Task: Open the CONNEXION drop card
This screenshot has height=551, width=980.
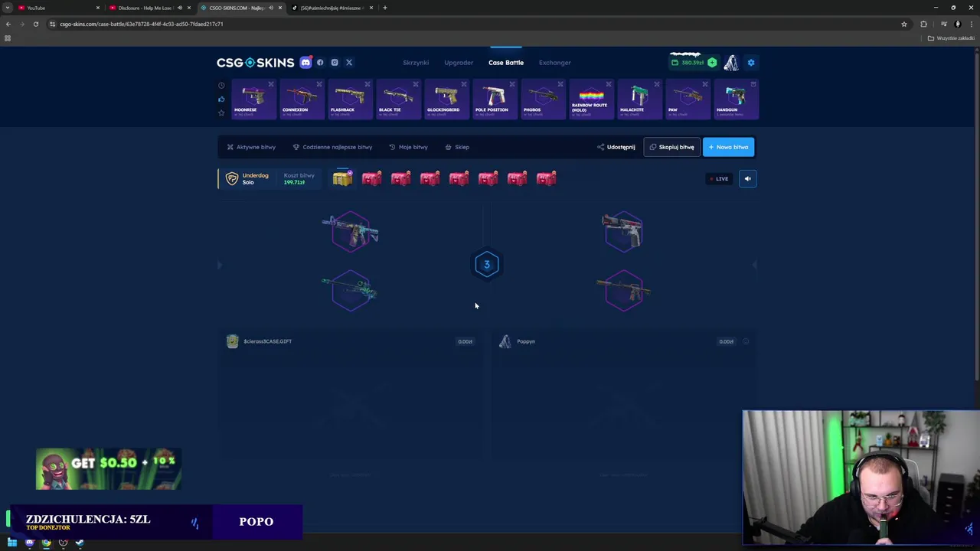Action: tap(302, 99)
